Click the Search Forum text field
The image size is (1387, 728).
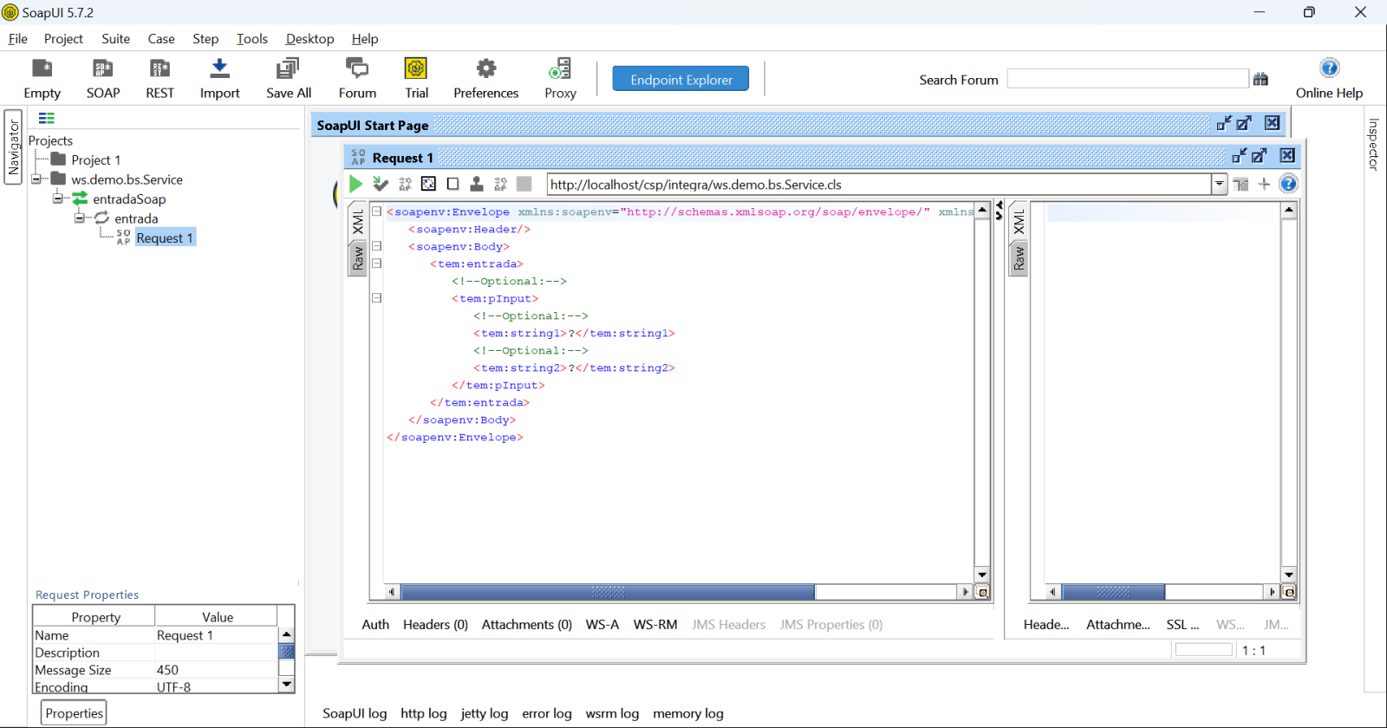click(1127, 80)
